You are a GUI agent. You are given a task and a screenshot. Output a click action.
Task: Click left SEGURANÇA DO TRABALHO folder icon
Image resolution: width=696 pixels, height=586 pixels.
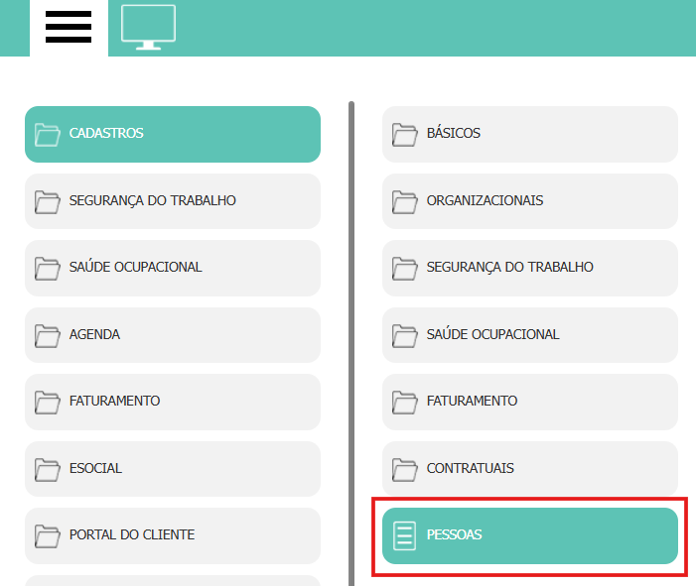click(47, 202)
